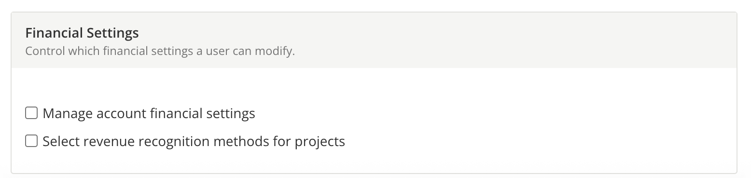
Task: Click the word 'Settings' in the panel title
Action: [x=112, y=33]
